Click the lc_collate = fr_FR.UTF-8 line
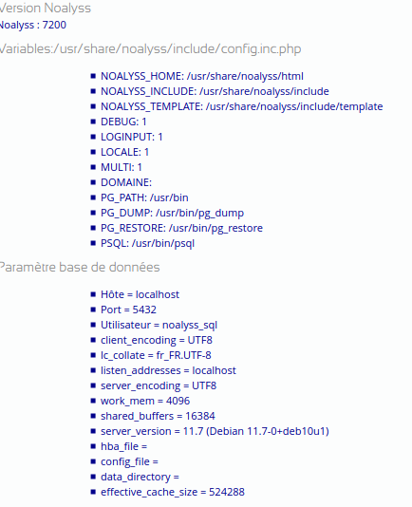The width and height of the screenshot is (412, 507). (x=156, y=355)
